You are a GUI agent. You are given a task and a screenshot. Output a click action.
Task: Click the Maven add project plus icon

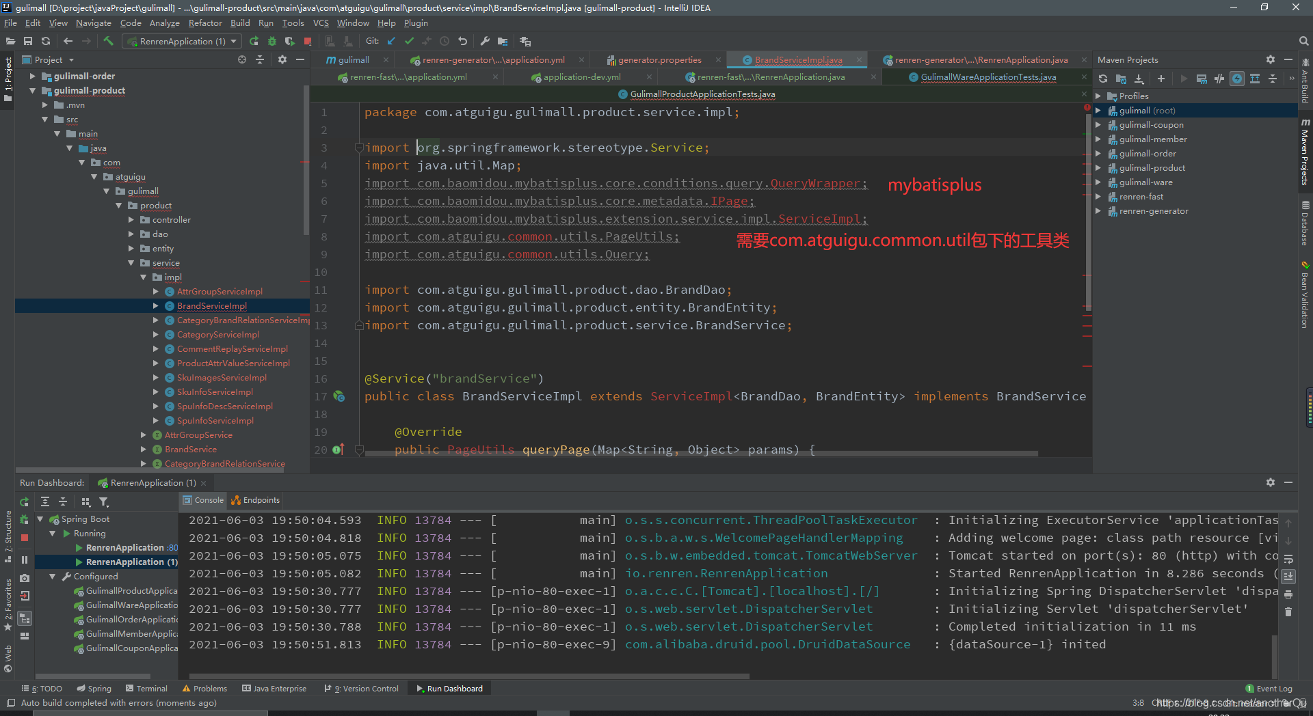click(x=1161, y=79)
